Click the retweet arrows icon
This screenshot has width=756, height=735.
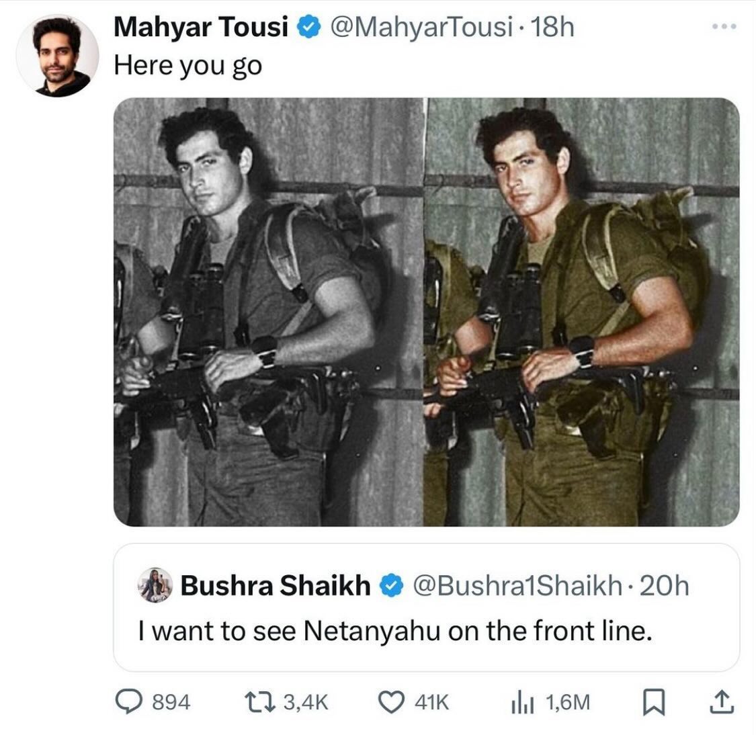[260, 702]
